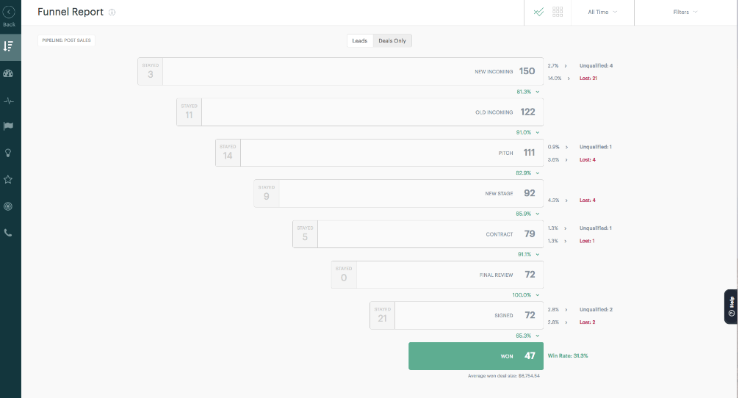The image size is (739, 398).
Task: Open the Filters dropdown
Action: coord(685,12)
